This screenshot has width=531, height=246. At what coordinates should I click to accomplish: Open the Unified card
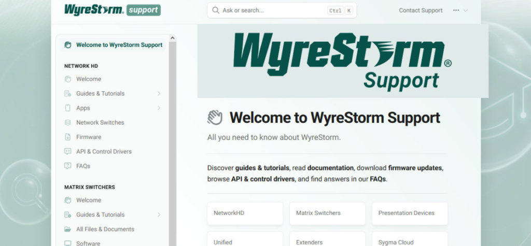(245, 239)
